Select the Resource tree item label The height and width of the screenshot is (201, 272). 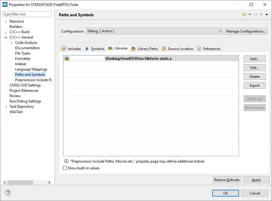point(17,21)
